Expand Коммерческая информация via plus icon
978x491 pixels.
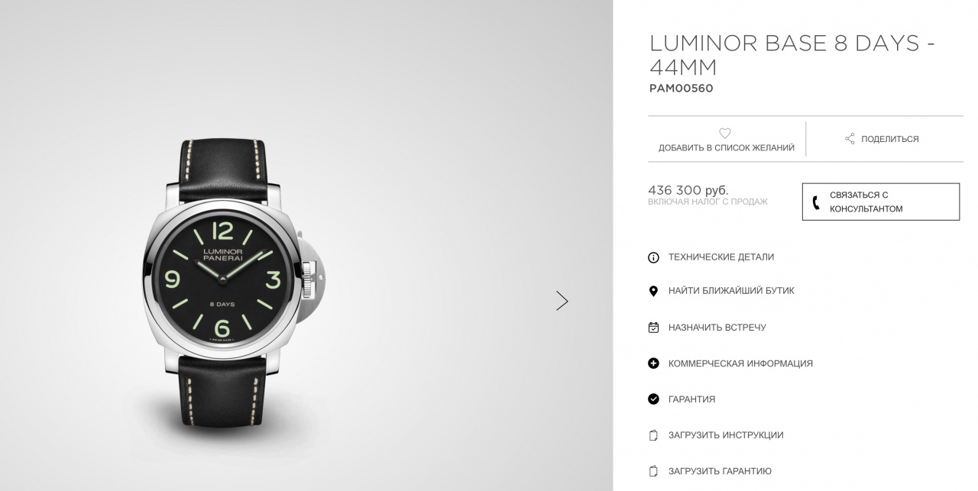pos(653,363)
